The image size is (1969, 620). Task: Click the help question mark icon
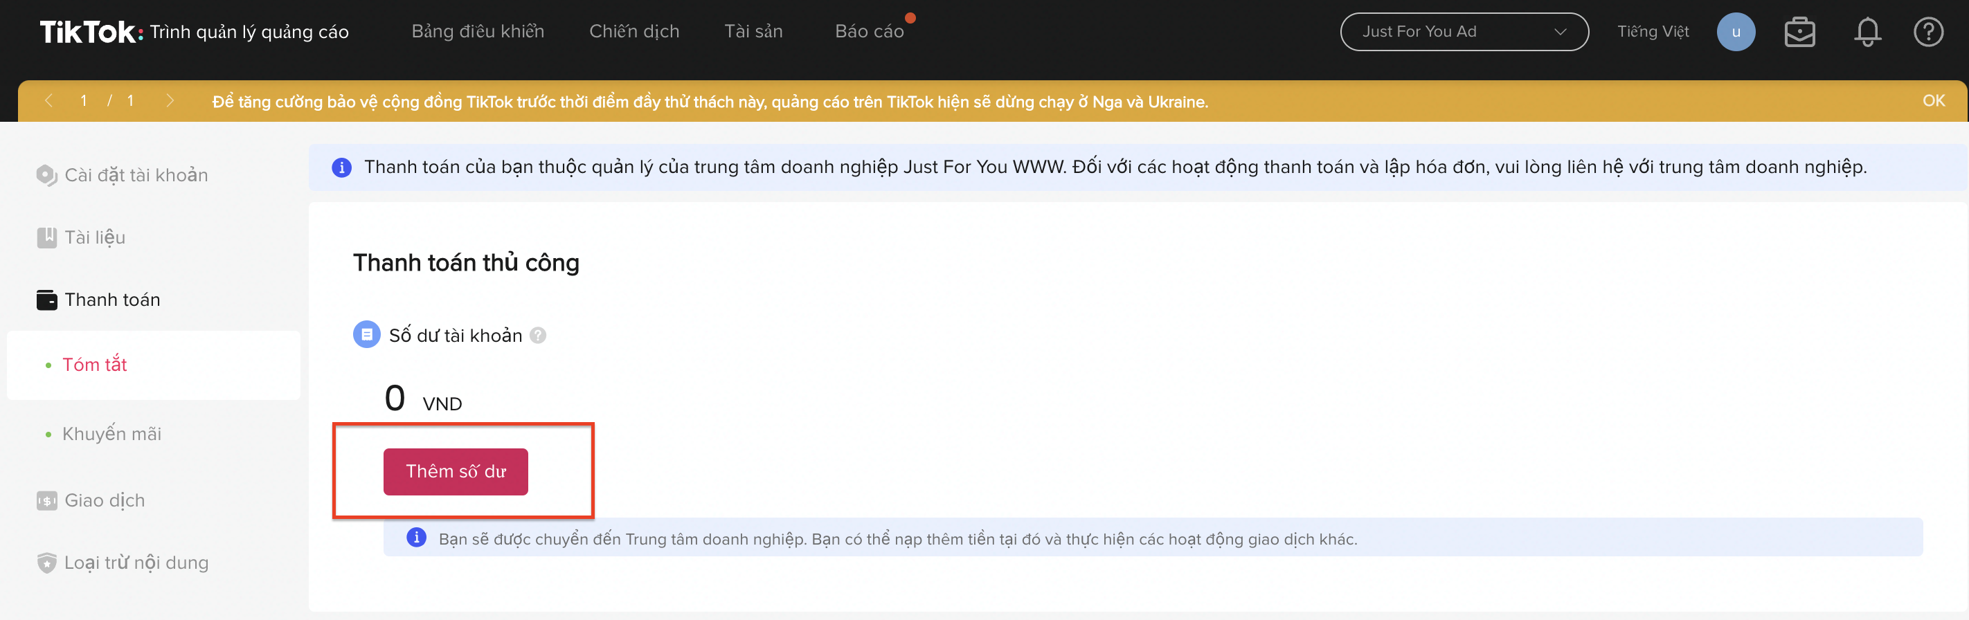(1927, 32)
